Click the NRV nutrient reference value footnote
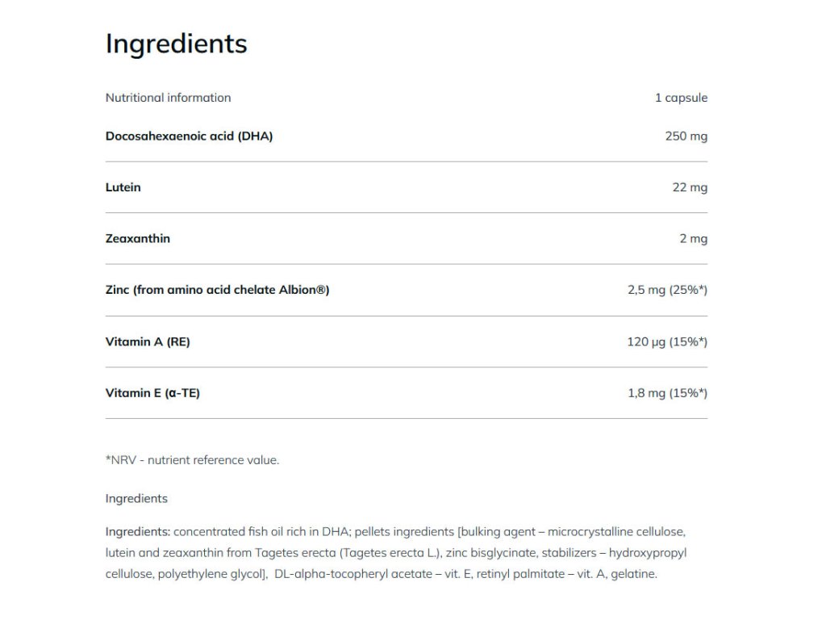 click(192, 459)
